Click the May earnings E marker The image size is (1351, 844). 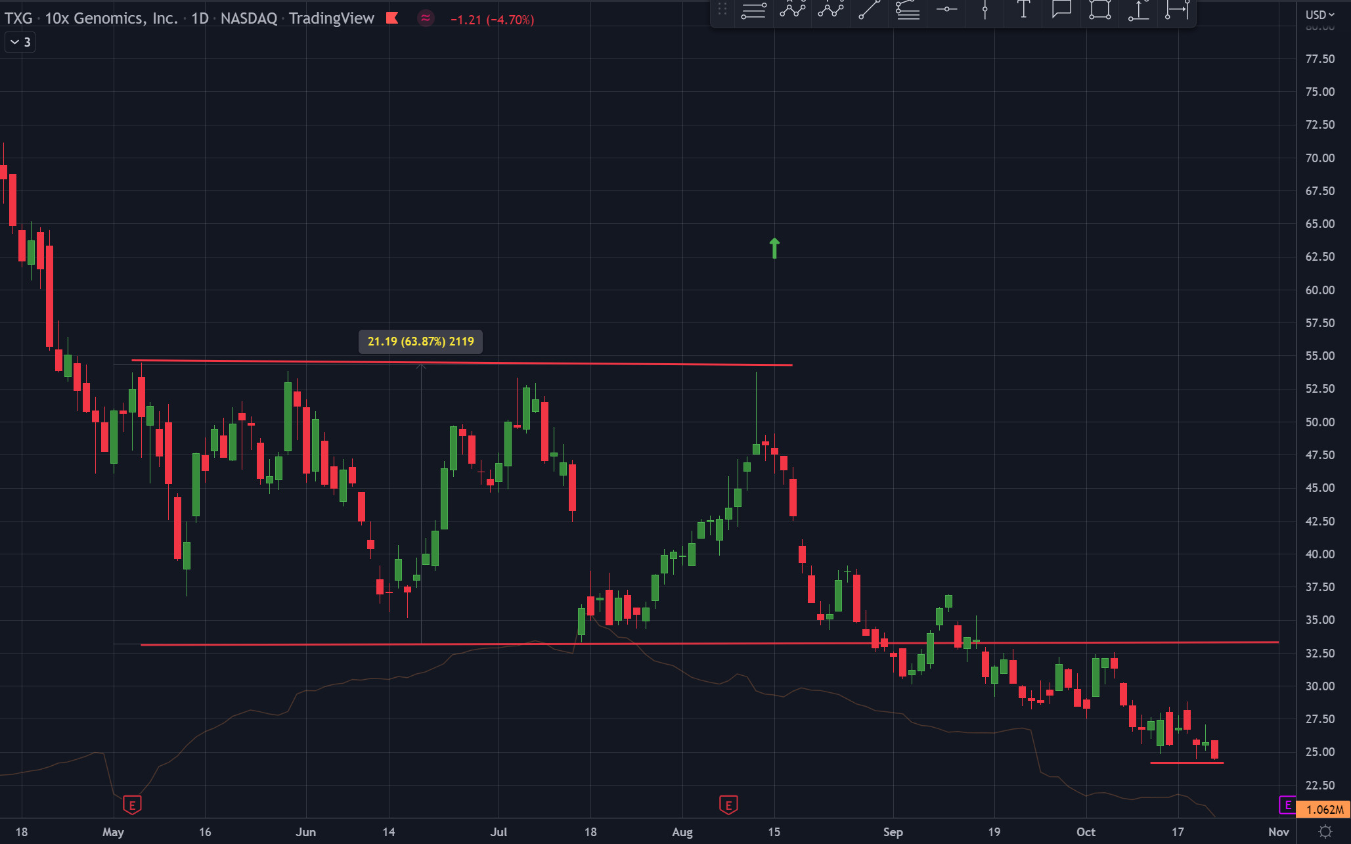click(132, 805)
